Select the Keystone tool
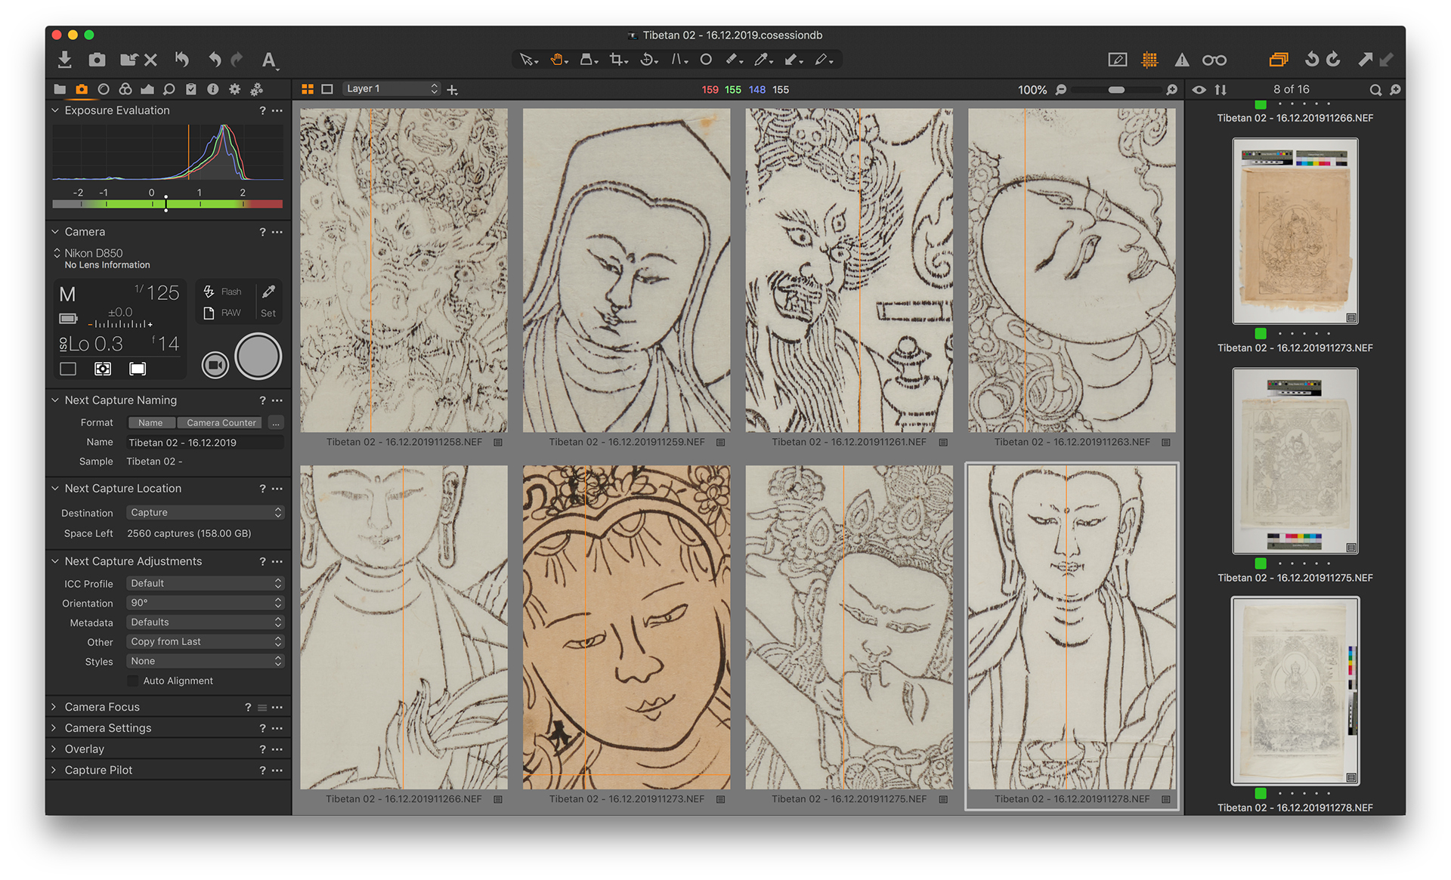The height and width of the screenshot is (880, 1451). 679,60
